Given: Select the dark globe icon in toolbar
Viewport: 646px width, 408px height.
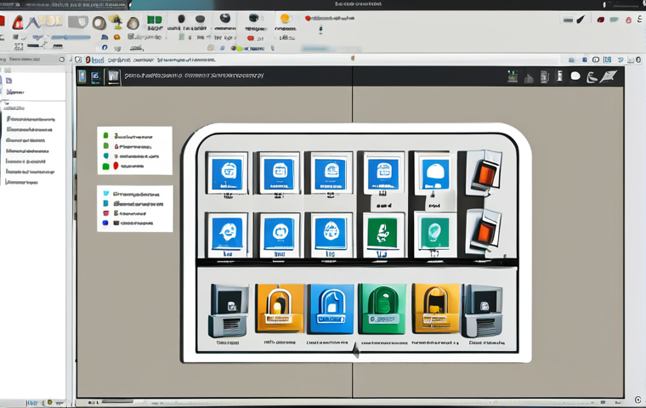Looking at the screenshot, I should (225, 18).
